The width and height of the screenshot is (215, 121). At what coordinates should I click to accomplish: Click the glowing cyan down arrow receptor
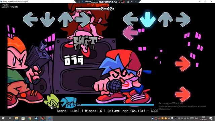coord(148,19)
